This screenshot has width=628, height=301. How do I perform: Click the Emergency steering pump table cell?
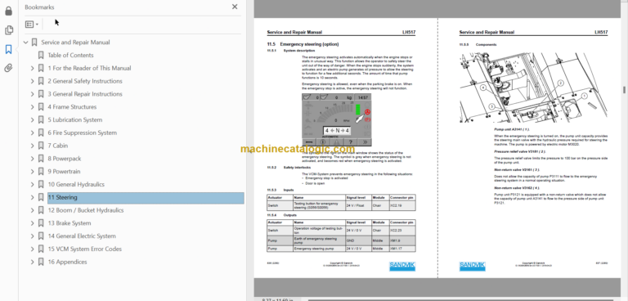point(319,249)
